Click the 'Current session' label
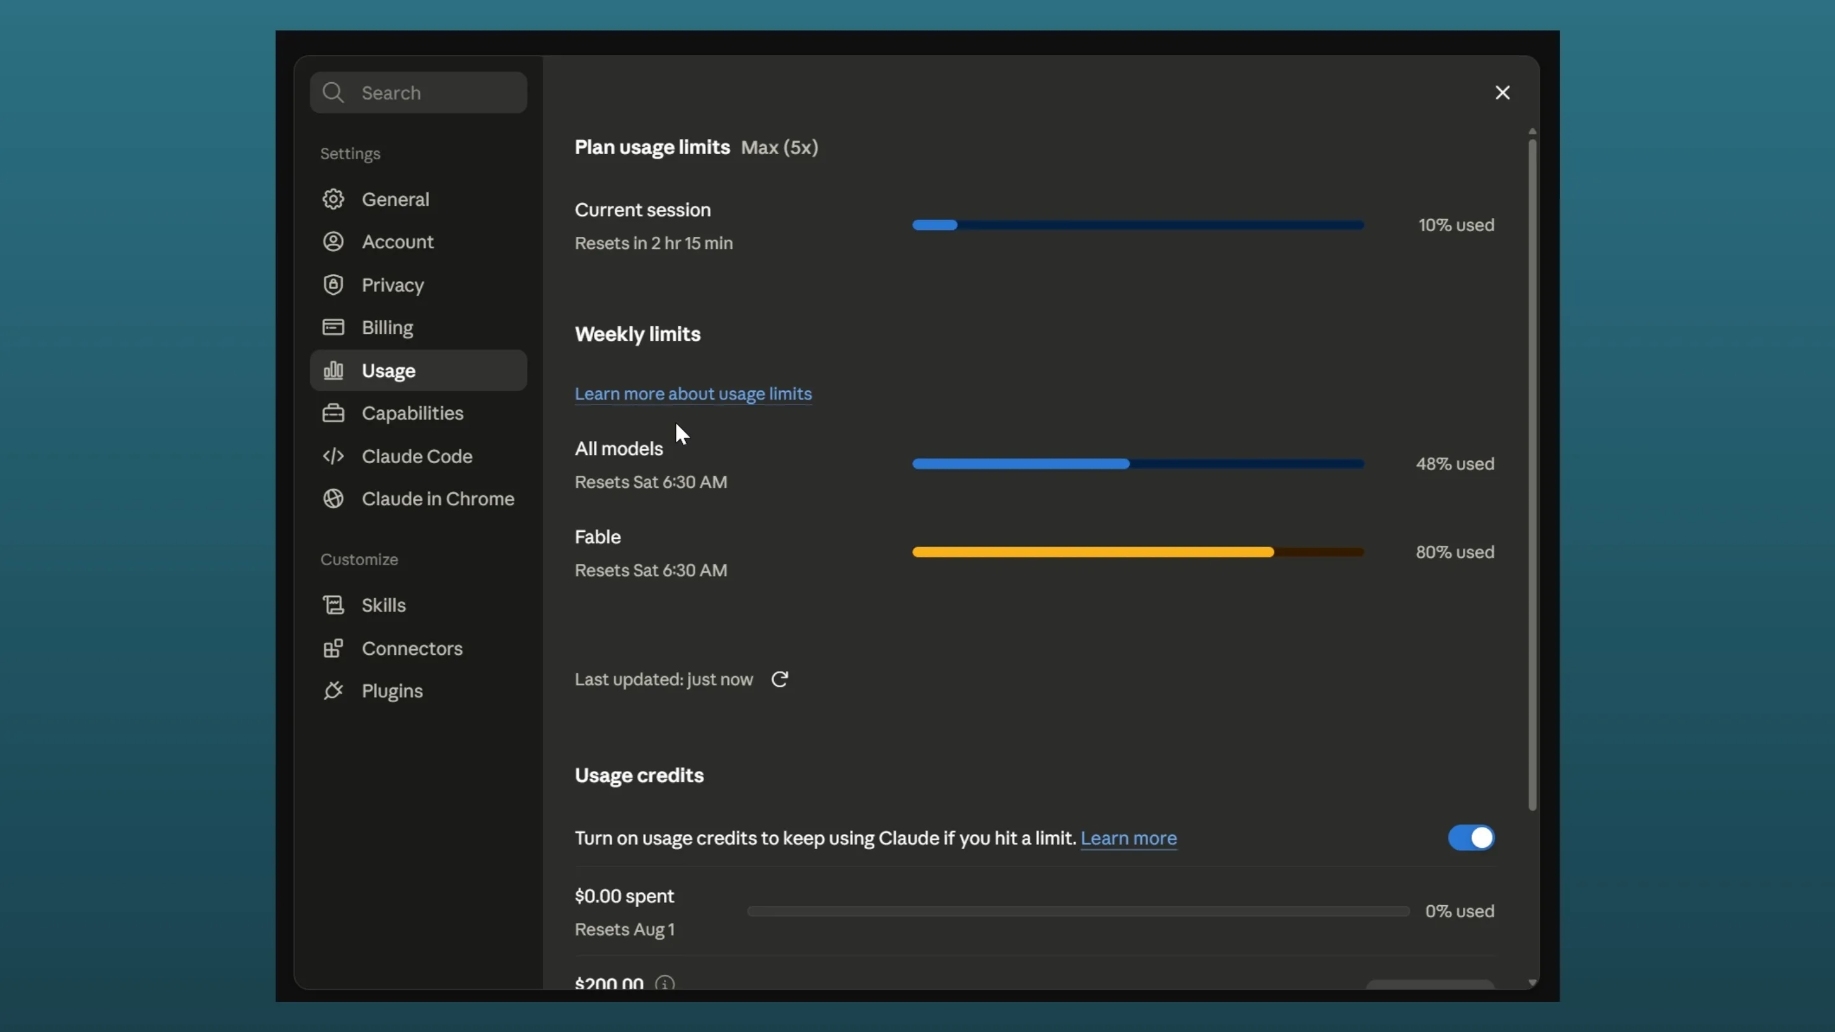 tap(642, 210)
